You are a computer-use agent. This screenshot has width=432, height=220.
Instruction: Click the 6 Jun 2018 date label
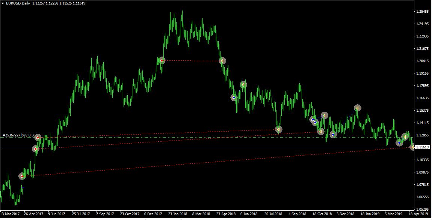(249, 214)
